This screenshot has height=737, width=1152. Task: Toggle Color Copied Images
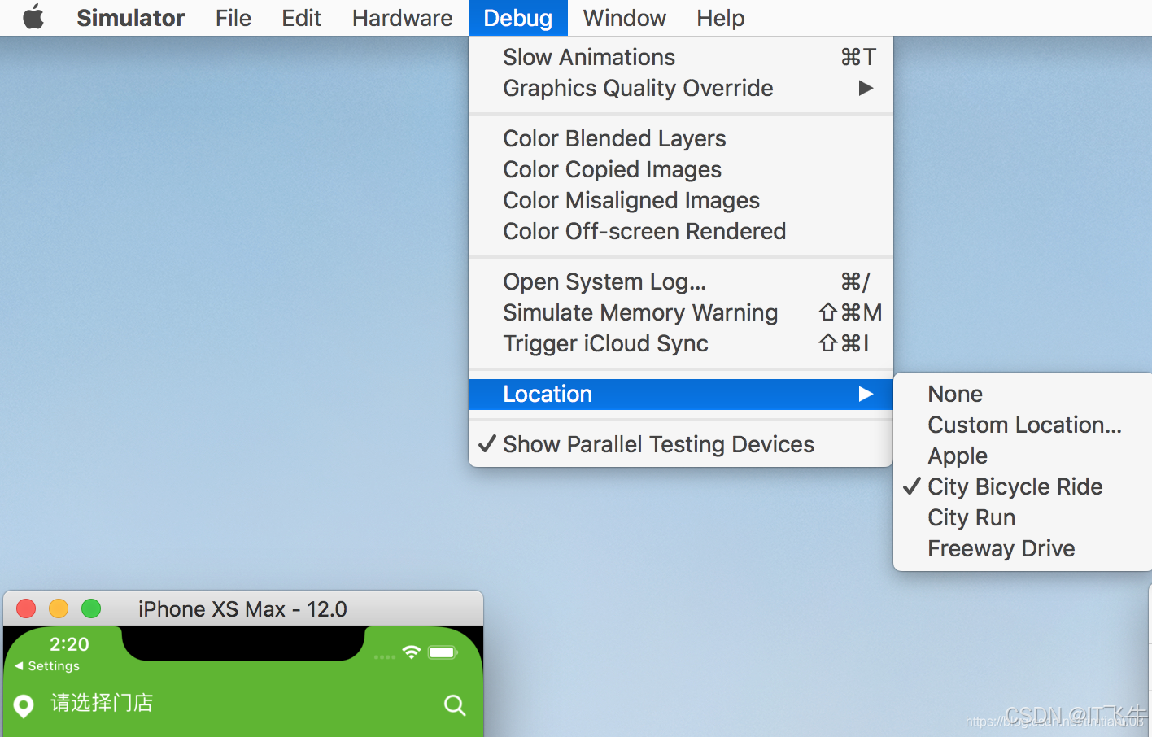point(681,169)
